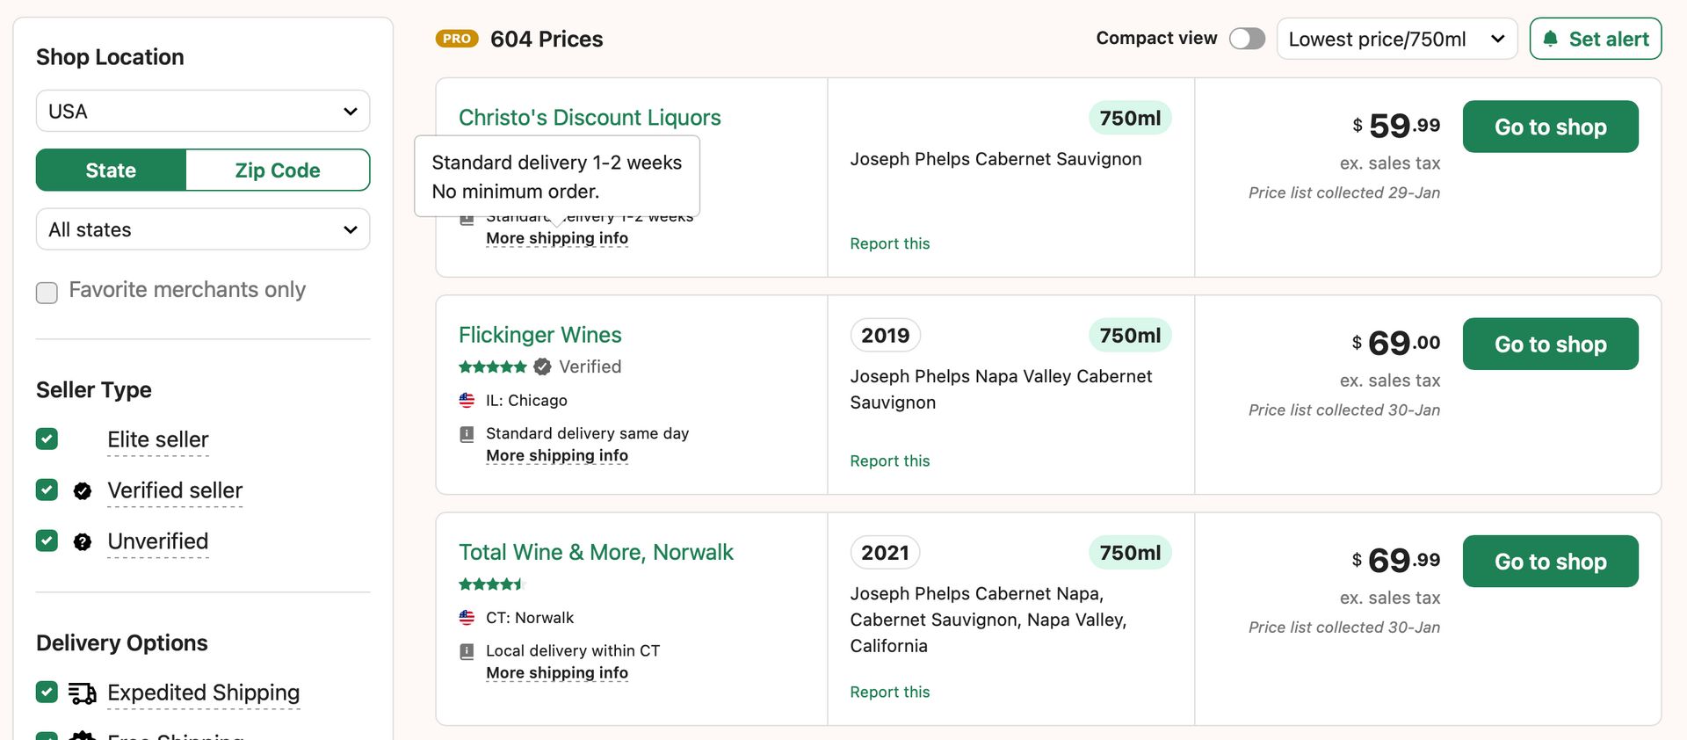Click Total Wine's star rating icons
This screenshot has width=1687, height=740.
click(x=491, y=584)
